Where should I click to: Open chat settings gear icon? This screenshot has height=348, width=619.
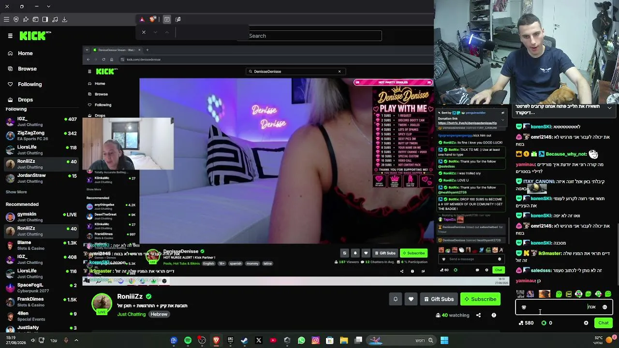coord(586,323)
